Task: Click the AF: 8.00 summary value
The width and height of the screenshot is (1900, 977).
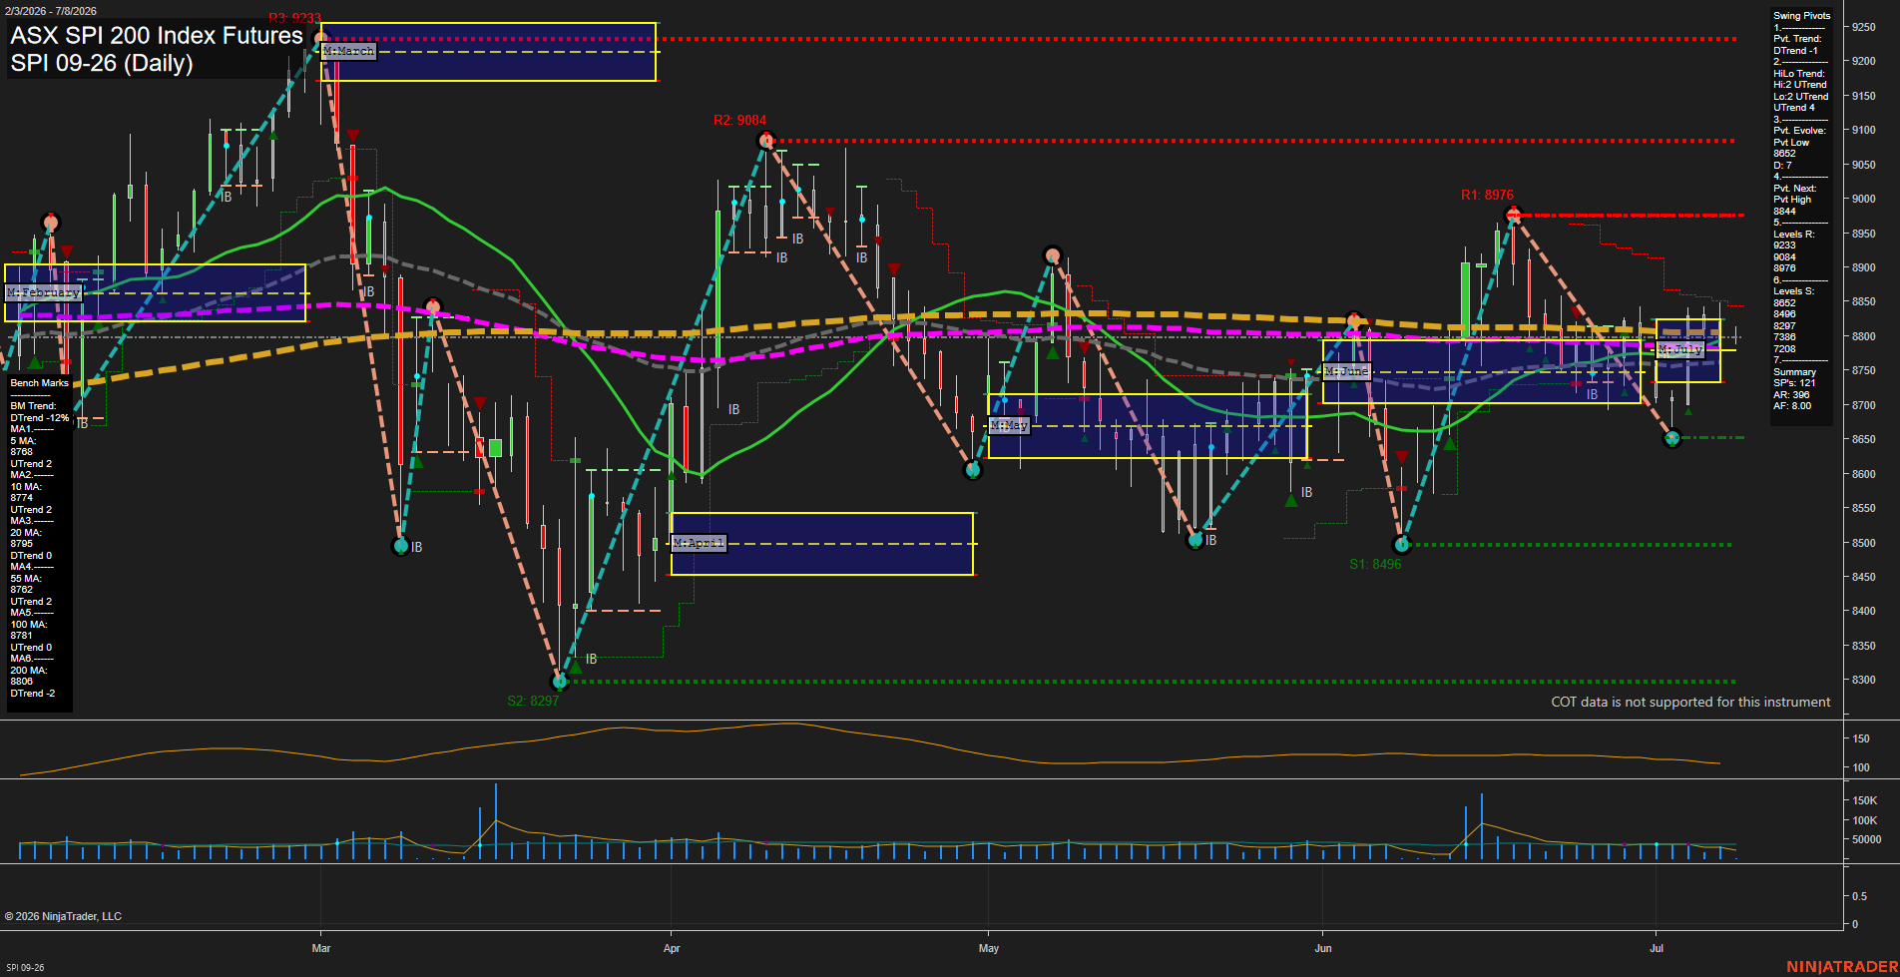Action: click(x=1792, y=406)
